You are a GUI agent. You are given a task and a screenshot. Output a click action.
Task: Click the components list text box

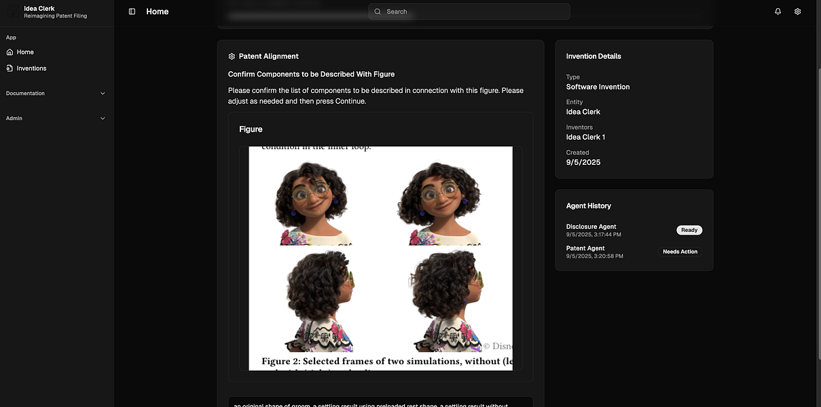(x=380, y=402)
